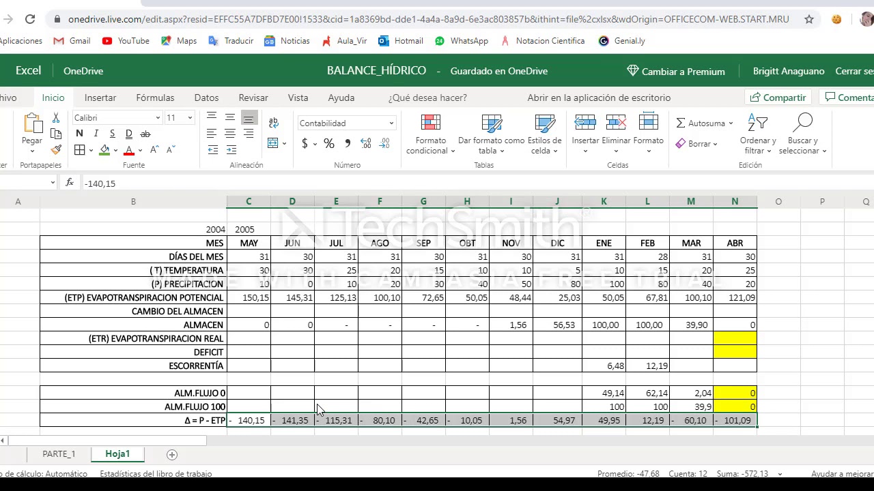Click the formula bar showing -140,15

[x=478, y=183]
